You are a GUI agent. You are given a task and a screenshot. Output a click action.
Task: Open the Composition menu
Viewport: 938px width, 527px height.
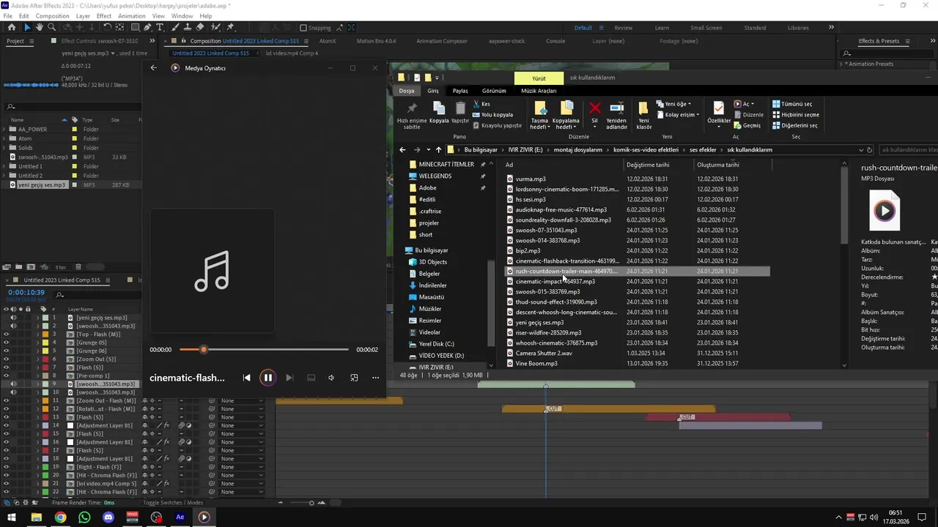coord(52,15)
